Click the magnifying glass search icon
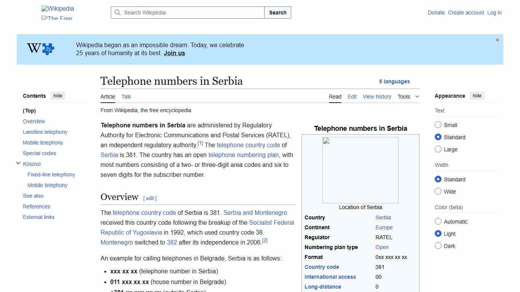Screen dimensions: 520x292 (118, 13)
